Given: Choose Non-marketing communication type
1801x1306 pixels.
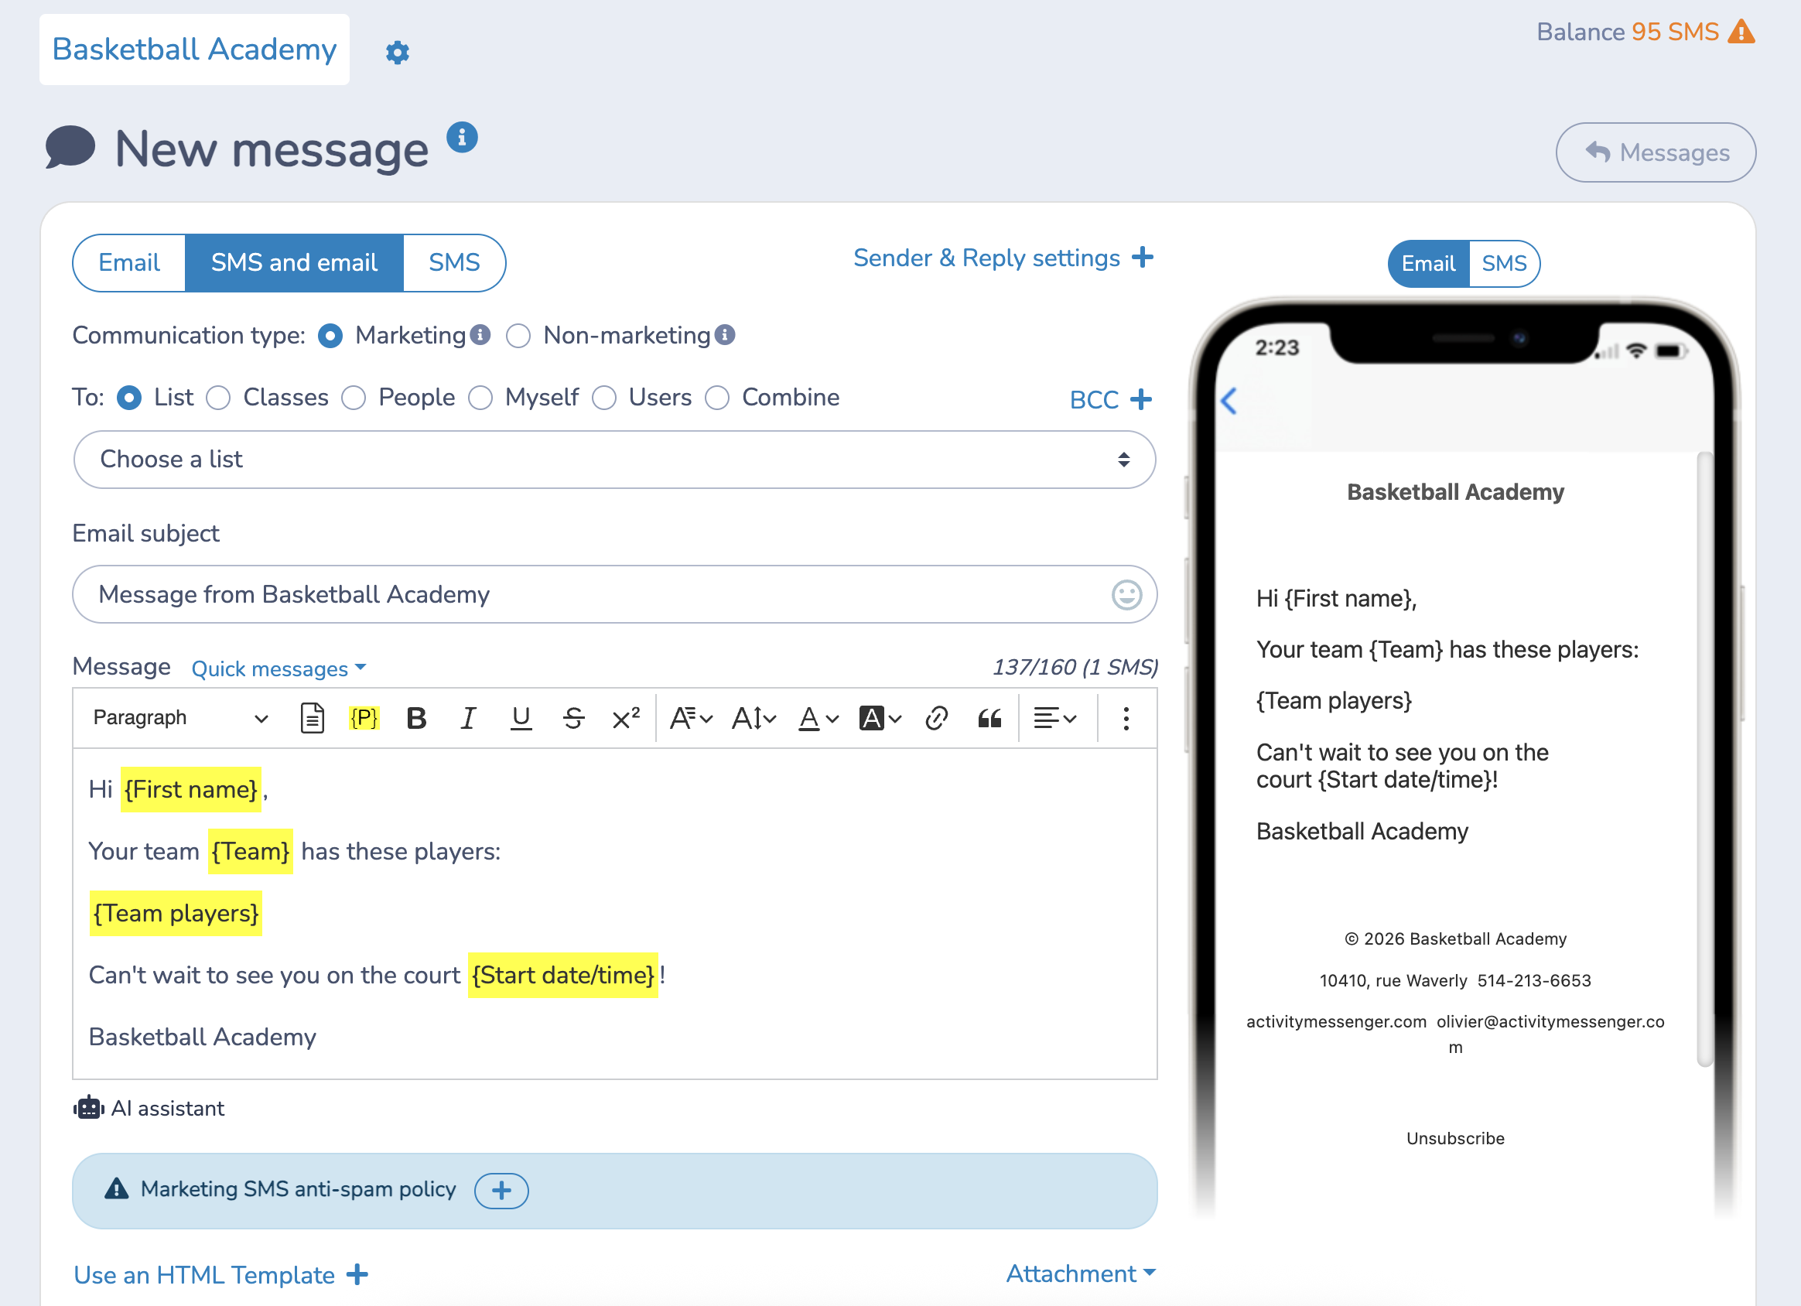Looking at the screenshot, I should point(518,336).
